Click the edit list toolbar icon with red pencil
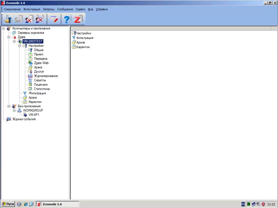 click(54, 19)
